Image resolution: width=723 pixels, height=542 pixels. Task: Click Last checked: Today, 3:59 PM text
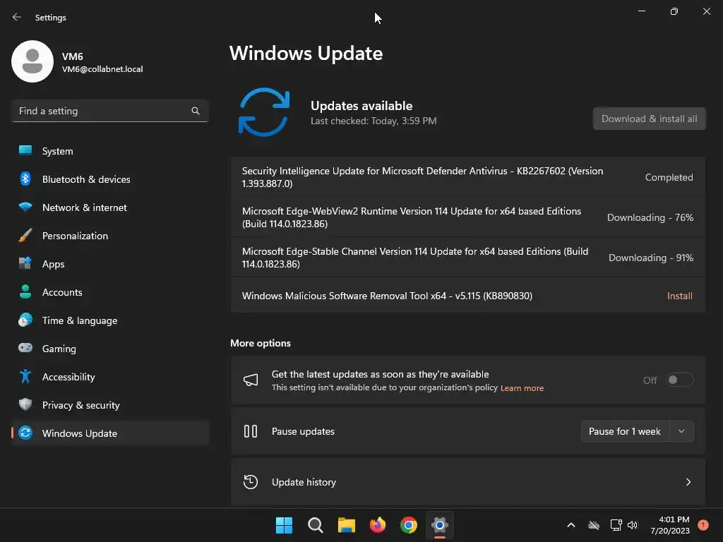pos(374,121)
